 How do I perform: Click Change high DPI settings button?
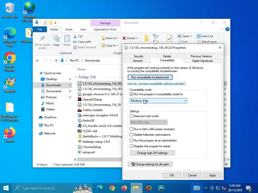pos(152,153)
